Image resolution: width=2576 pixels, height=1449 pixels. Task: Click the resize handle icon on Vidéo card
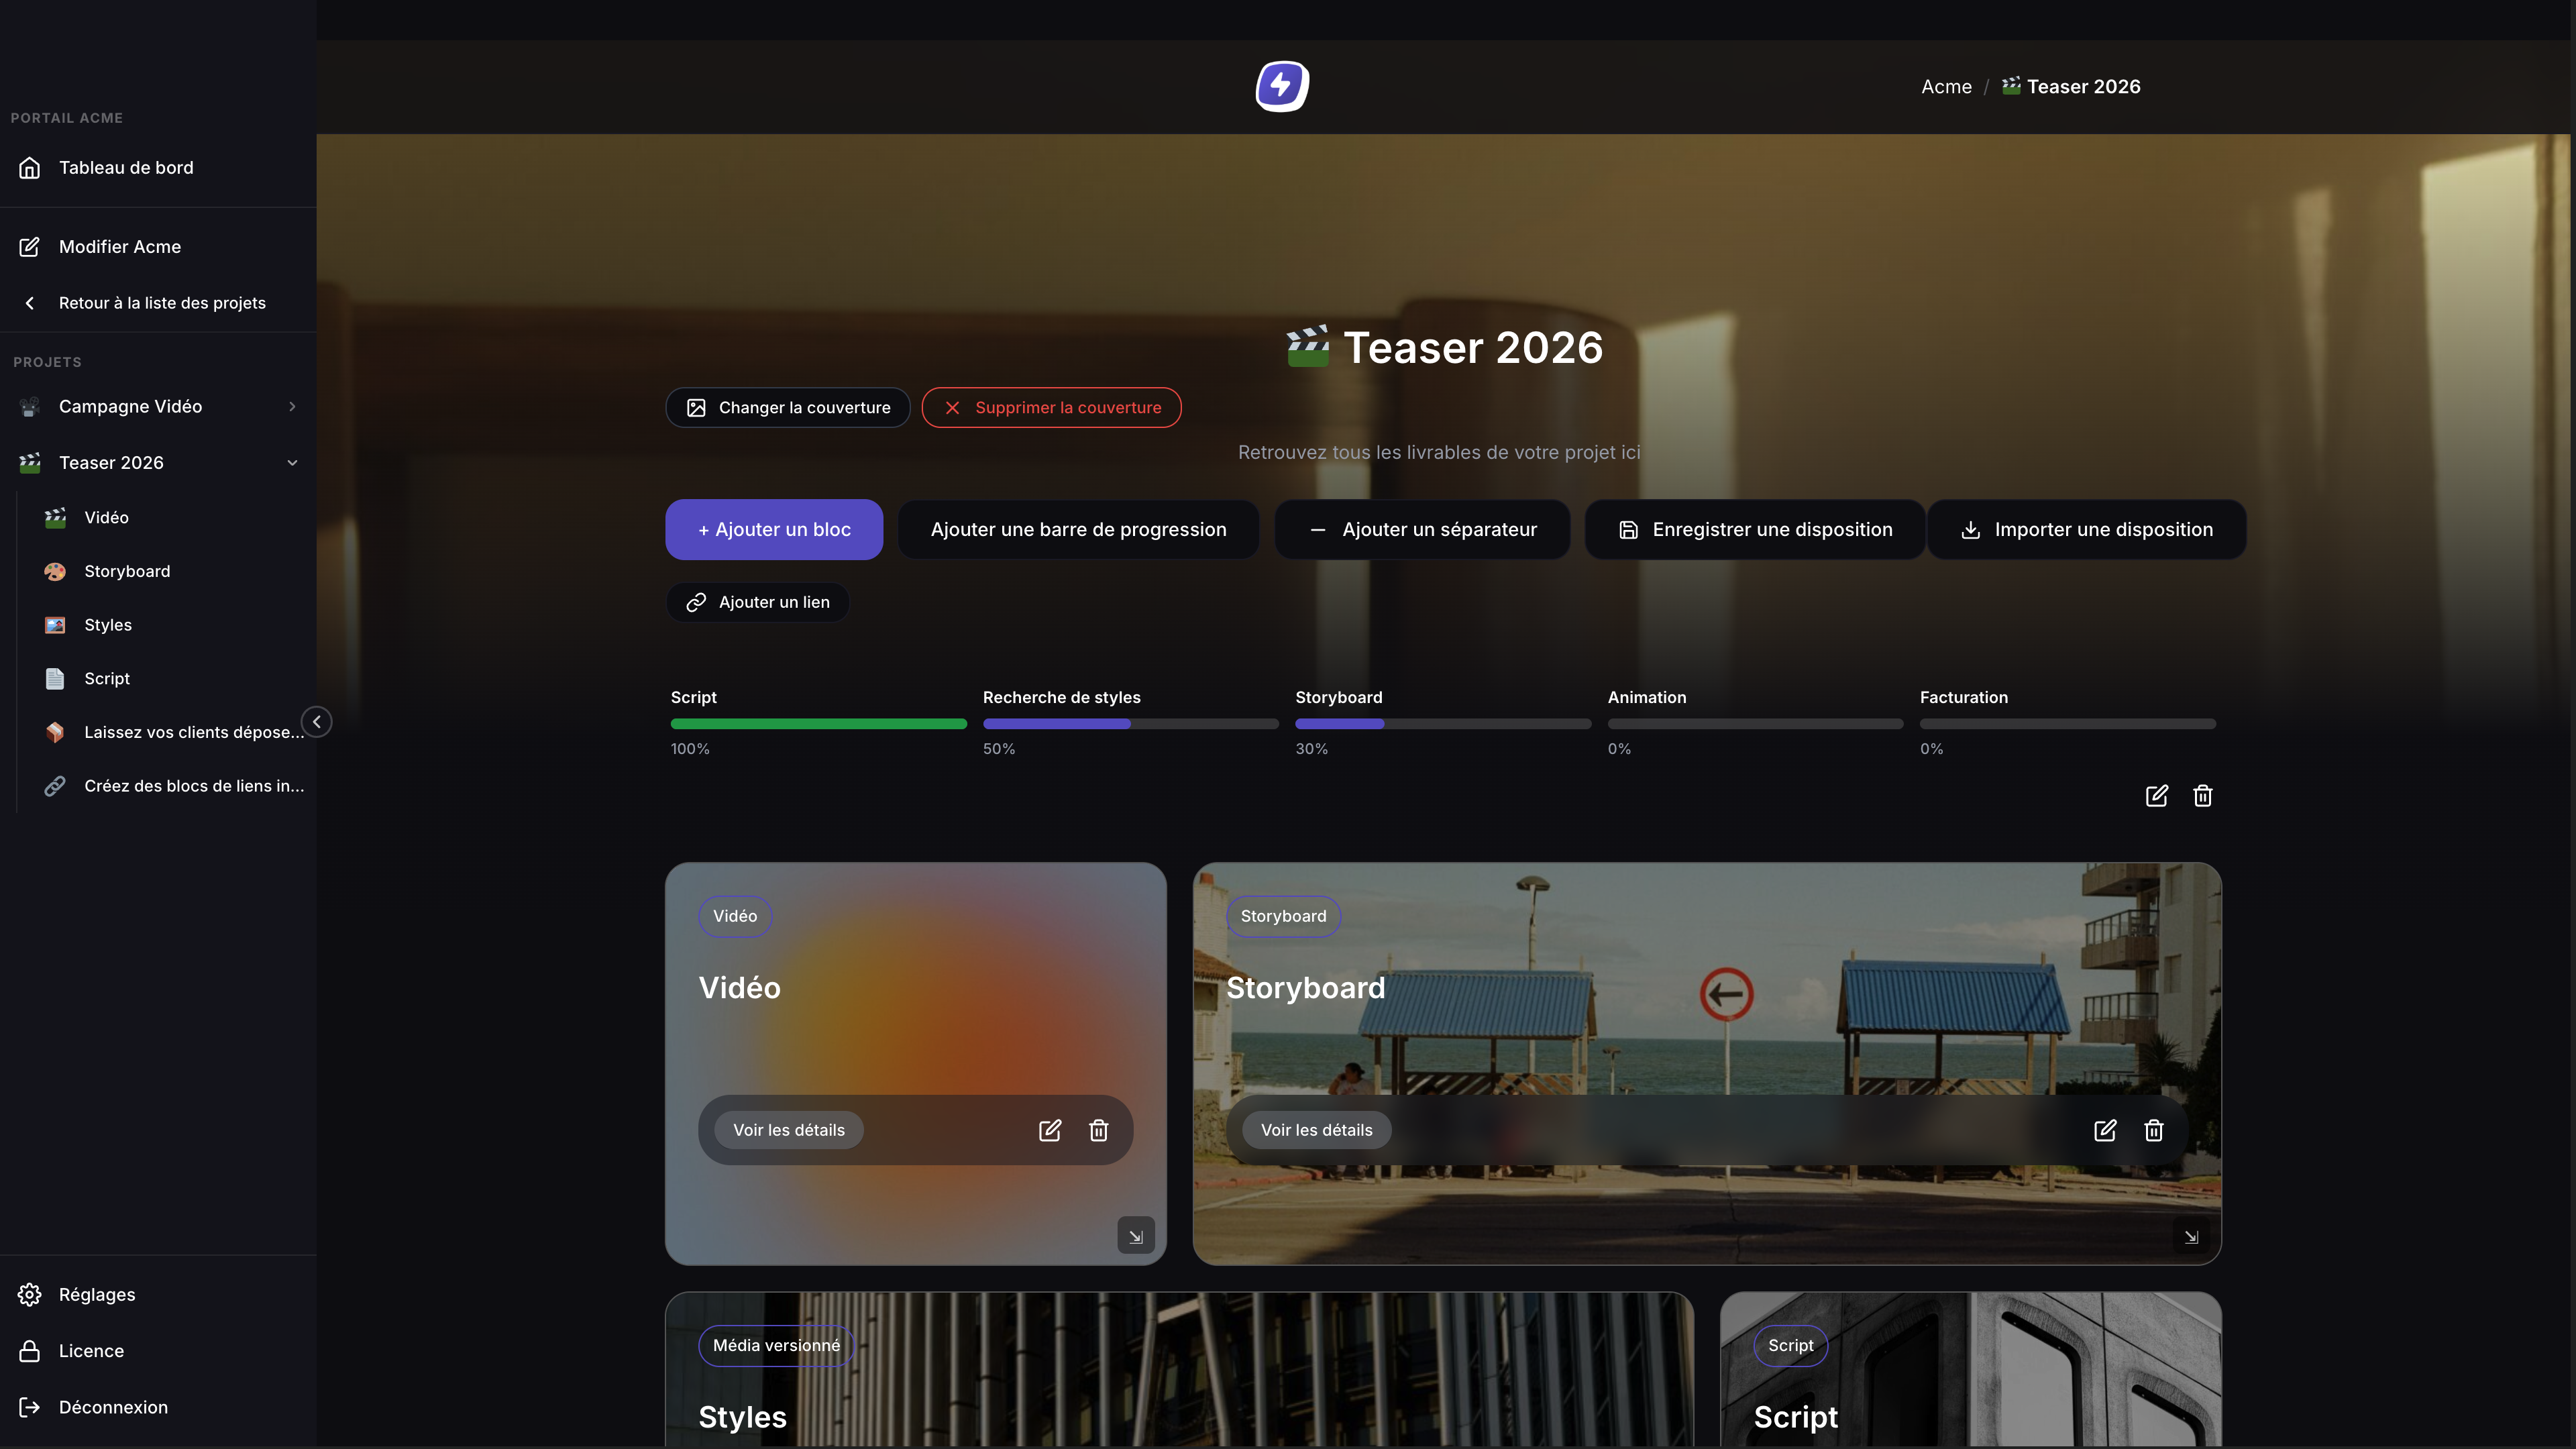pos(1136,1236)
